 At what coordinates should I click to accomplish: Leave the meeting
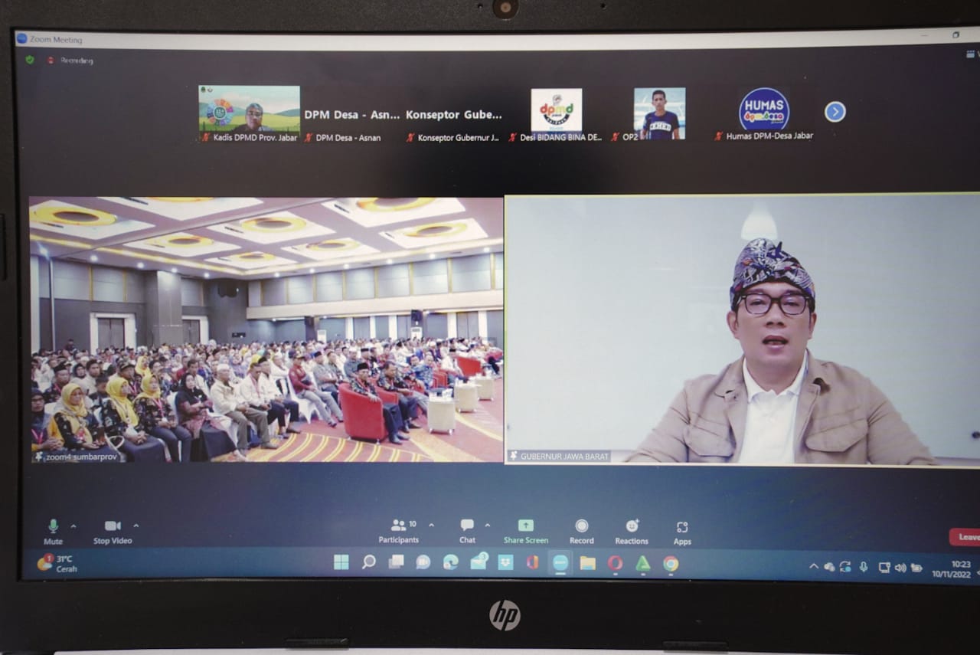click(x=965, y=537)
